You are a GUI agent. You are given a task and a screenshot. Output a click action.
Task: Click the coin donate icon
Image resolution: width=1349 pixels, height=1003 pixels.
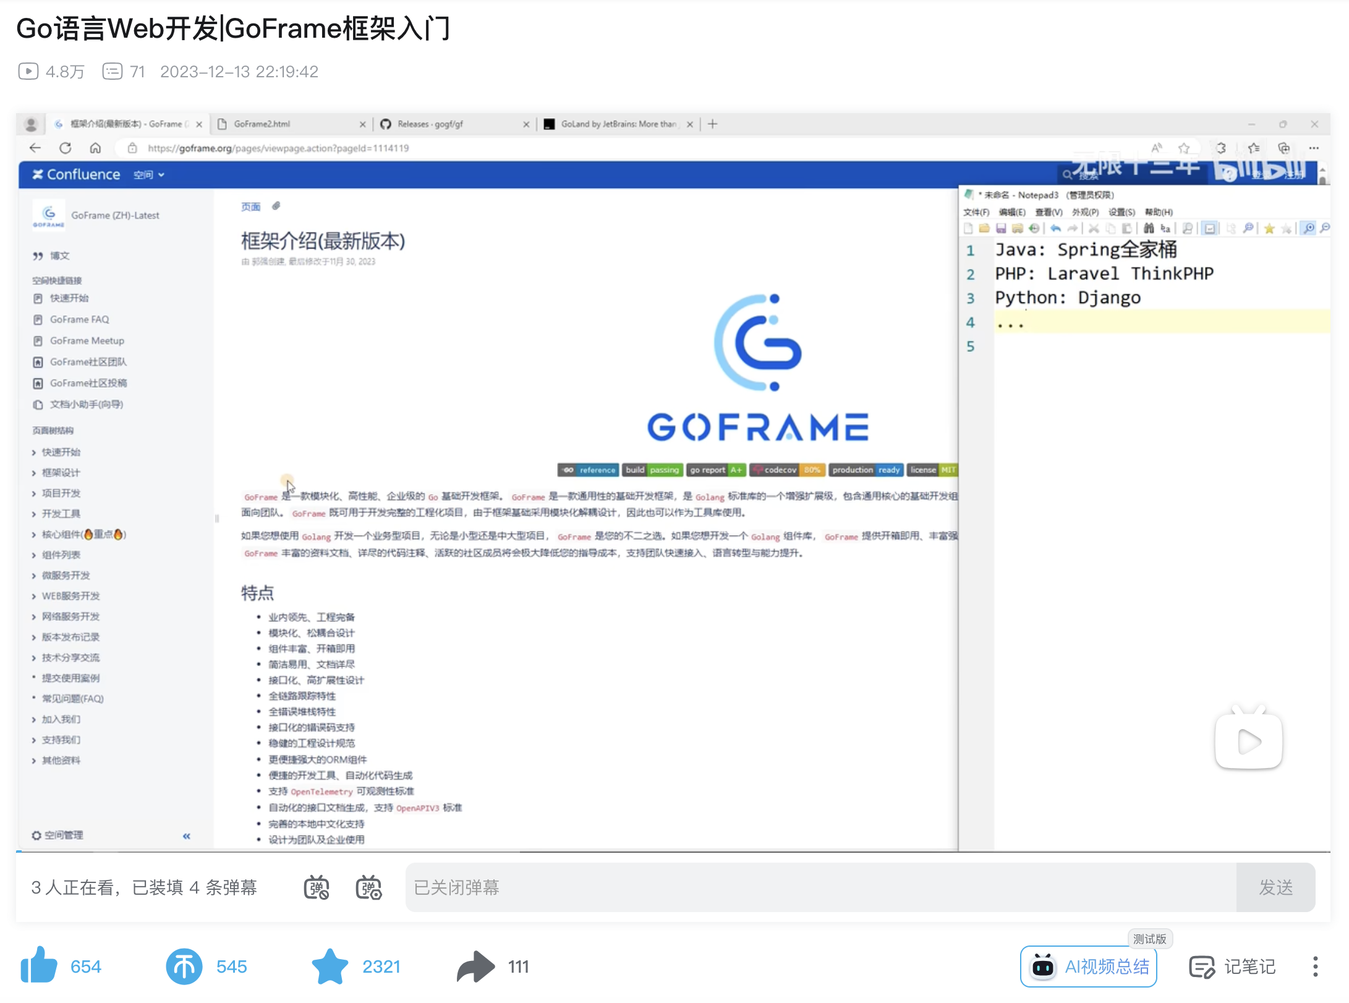tap(184, 967)
